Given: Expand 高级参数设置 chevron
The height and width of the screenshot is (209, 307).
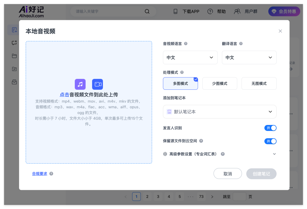Looking at the screenshot, I should [274, 154].
